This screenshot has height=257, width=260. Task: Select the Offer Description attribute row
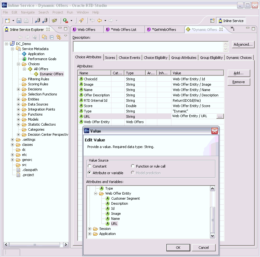tap(150, 95)
